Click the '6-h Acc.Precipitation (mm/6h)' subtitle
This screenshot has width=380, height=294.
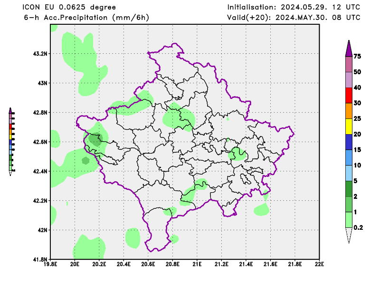86,18
